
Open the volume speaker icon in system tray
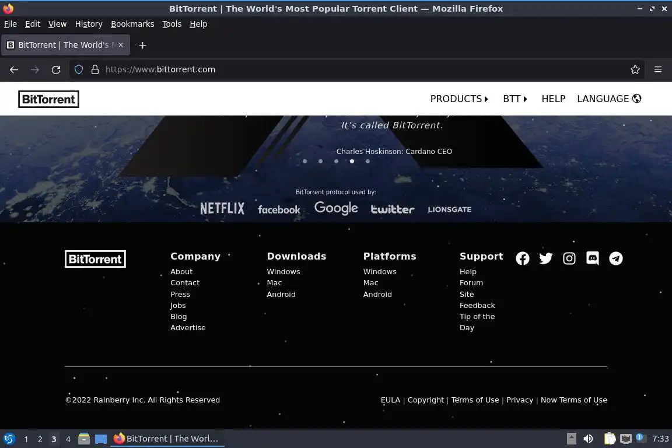589,439
